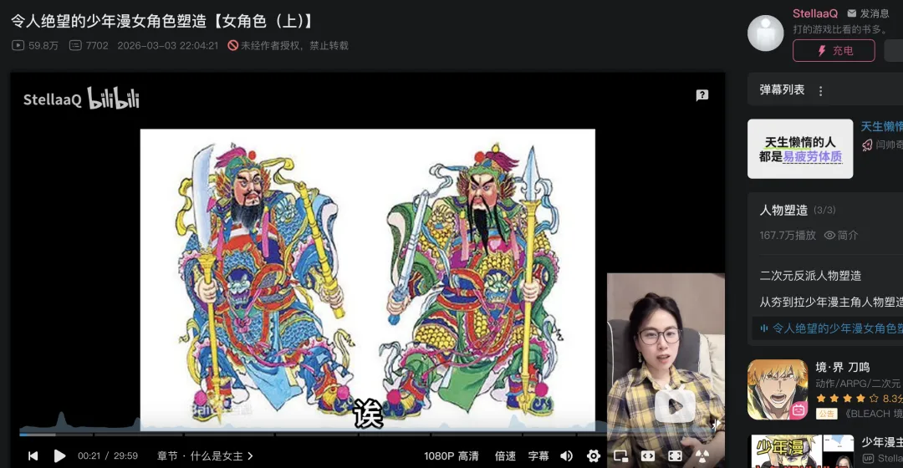Open the 境·界 刀鸣 game title
This screenshot has width=903, height=468.
tap(843, 367)
